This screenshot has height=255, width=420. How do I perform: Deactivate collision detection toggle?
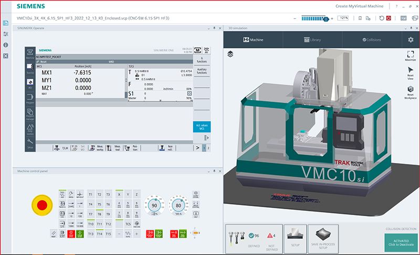[401, 242]
